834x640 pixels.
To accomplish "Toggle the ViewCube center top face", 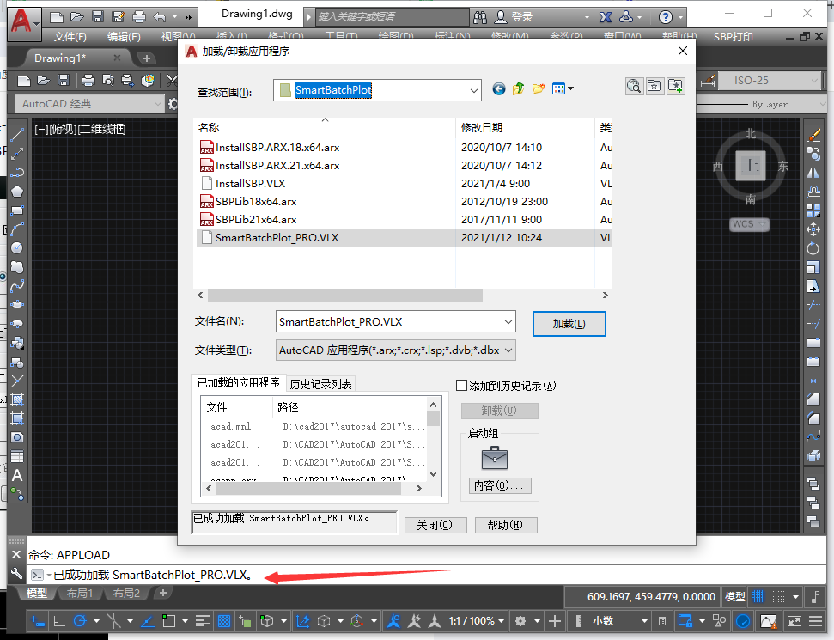I will click(751, 166).
